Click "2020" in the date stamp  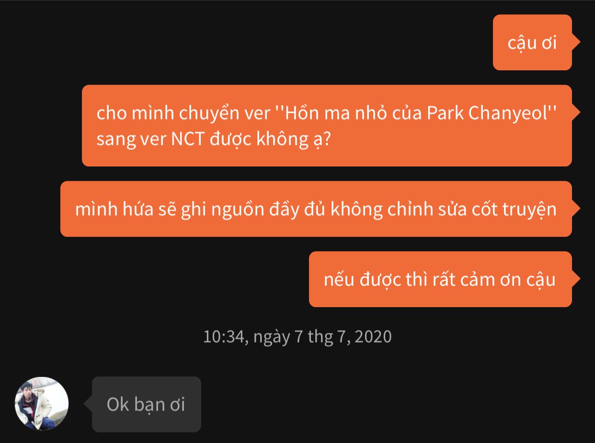[374, 336]
